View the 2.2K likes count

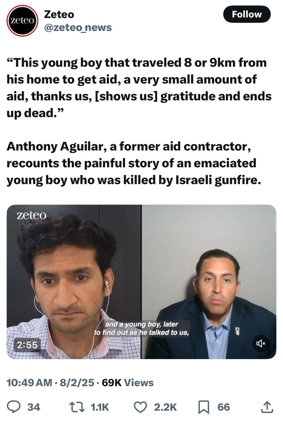tap(165, 407)
